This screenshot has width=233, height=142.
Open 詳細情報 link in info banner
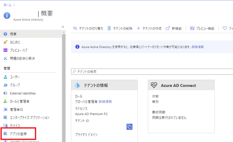[198, 47]
